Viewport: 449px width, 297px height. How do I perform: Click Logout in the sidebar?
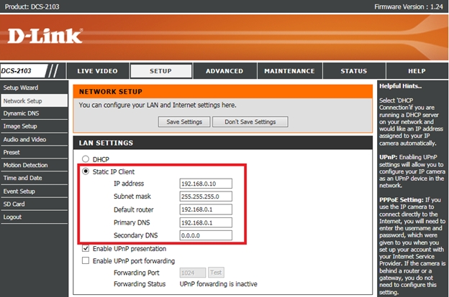(12, 217)
